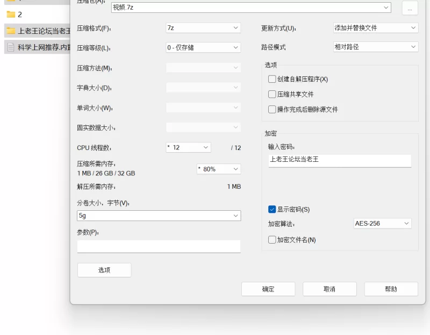Open the 加密算法 AES-256 dropdown
The width and height of the screenshot is (430, 335).
[382, 223]
